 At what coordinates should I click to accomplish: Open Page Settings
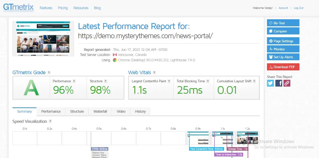coord(283,41)
